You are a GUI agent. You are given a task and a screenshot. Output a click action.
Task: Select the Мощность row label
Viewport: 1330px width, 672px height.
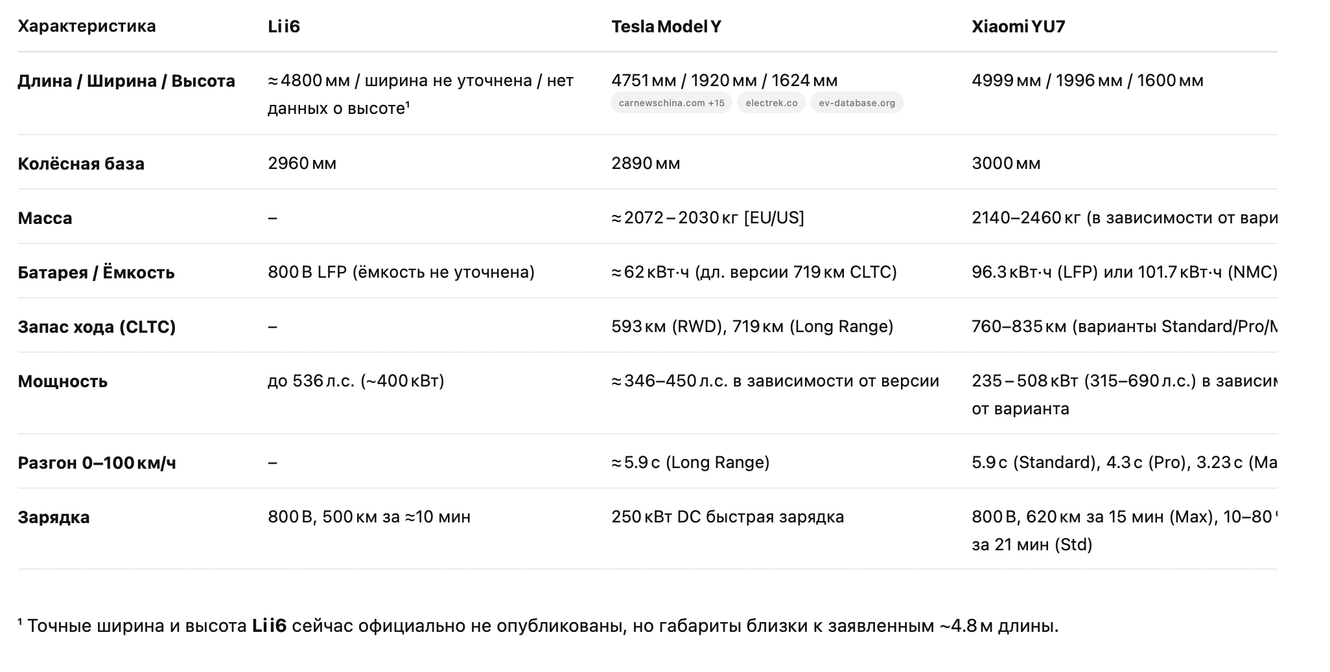click(63, 381)
